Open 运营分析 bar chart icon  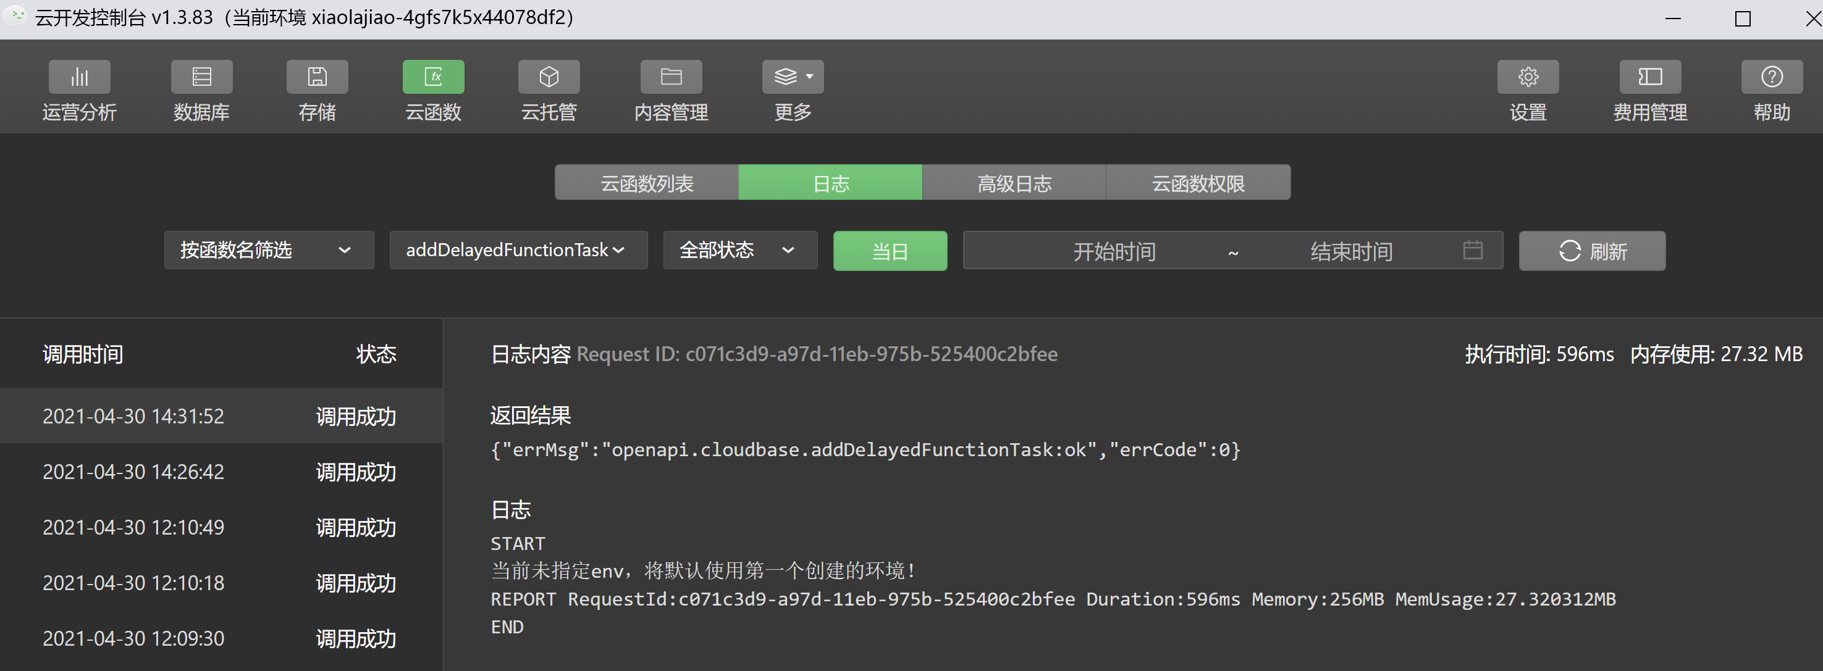[x=79, y=77]
